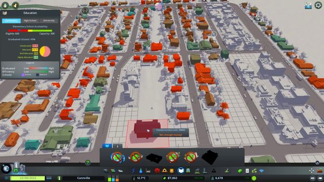This screenshot has width=324, height=182.
Task: Open the Areas purchase view
Action: 262,171
